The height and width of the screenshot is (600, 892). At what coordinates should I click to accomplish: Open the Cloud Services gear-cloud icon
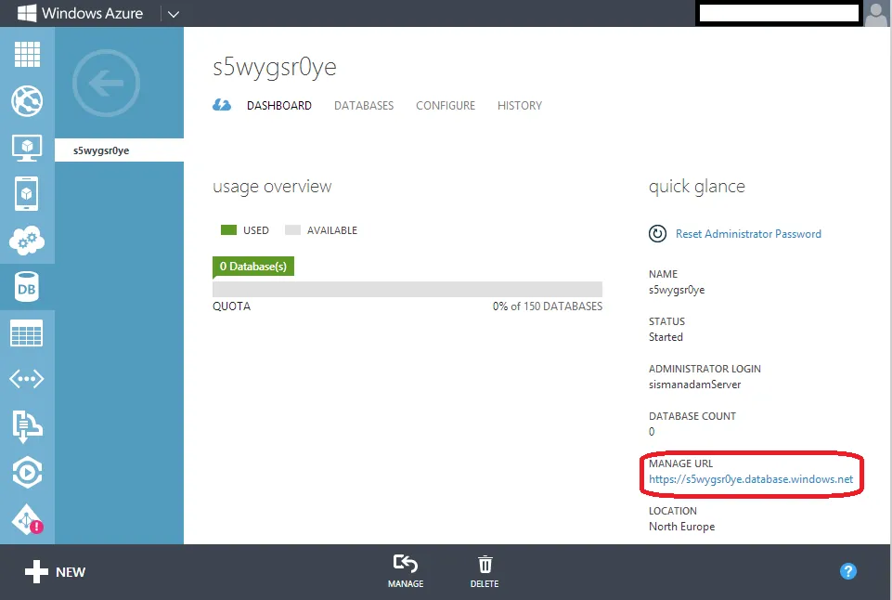coord(27,241)
